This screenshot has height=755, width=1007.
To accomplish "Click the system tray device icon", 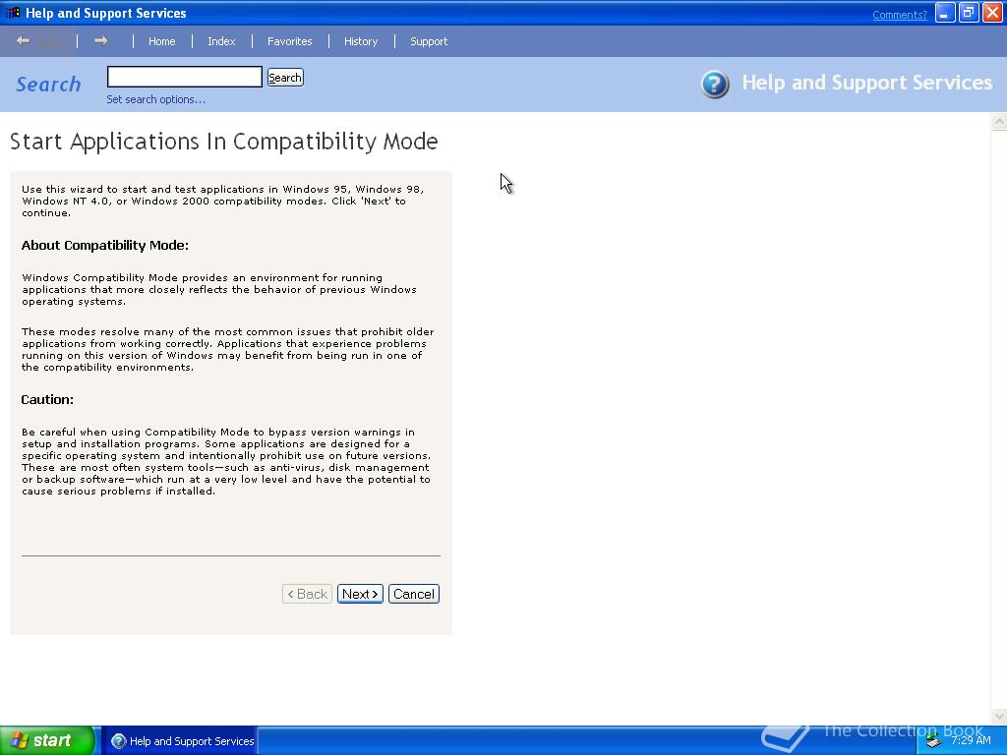I will pyautogui.click(x=934, y=741).
